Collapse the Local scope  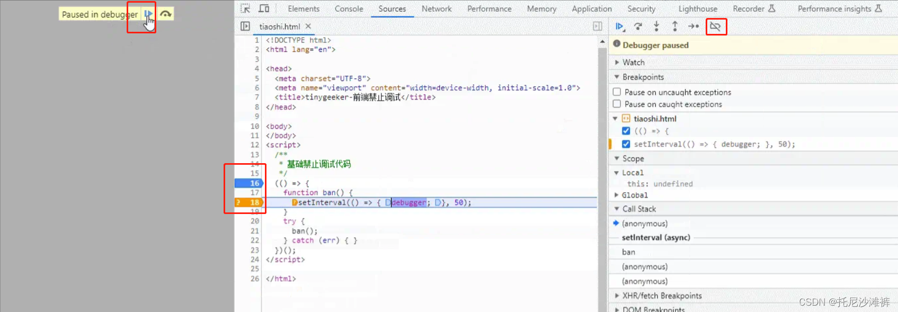coord(617,173)
